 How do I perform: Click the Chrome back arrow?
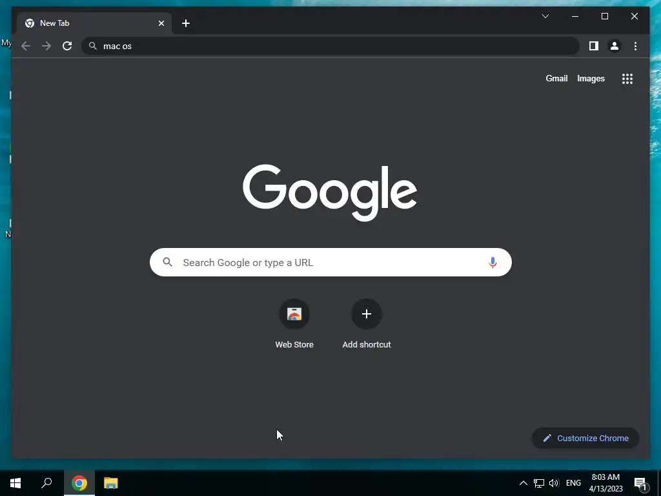coord(26,46)
